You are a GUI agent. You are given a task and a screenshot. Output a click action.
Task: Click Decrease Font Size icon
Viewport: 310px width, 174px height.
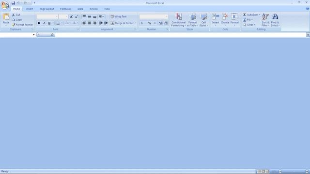(x=77, y=16)
